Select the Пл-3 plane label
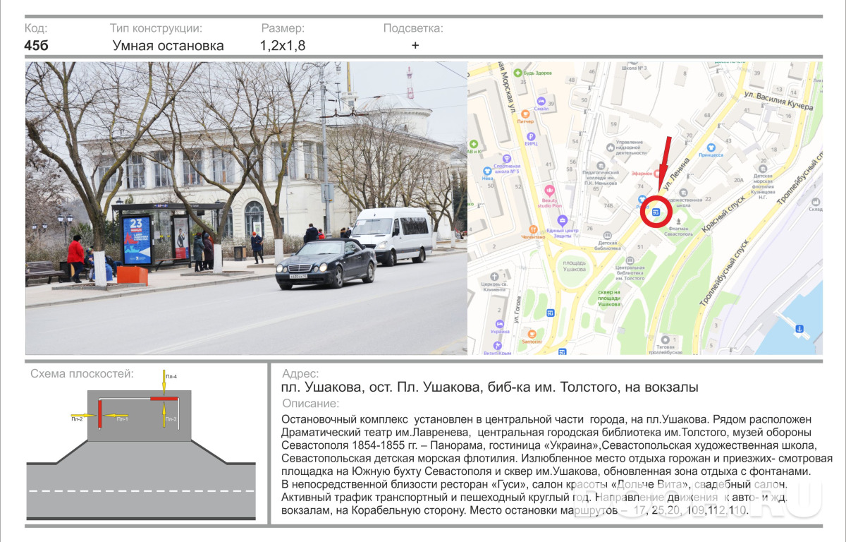This screenshot has width=846, height=542. [x=171, y=419]
